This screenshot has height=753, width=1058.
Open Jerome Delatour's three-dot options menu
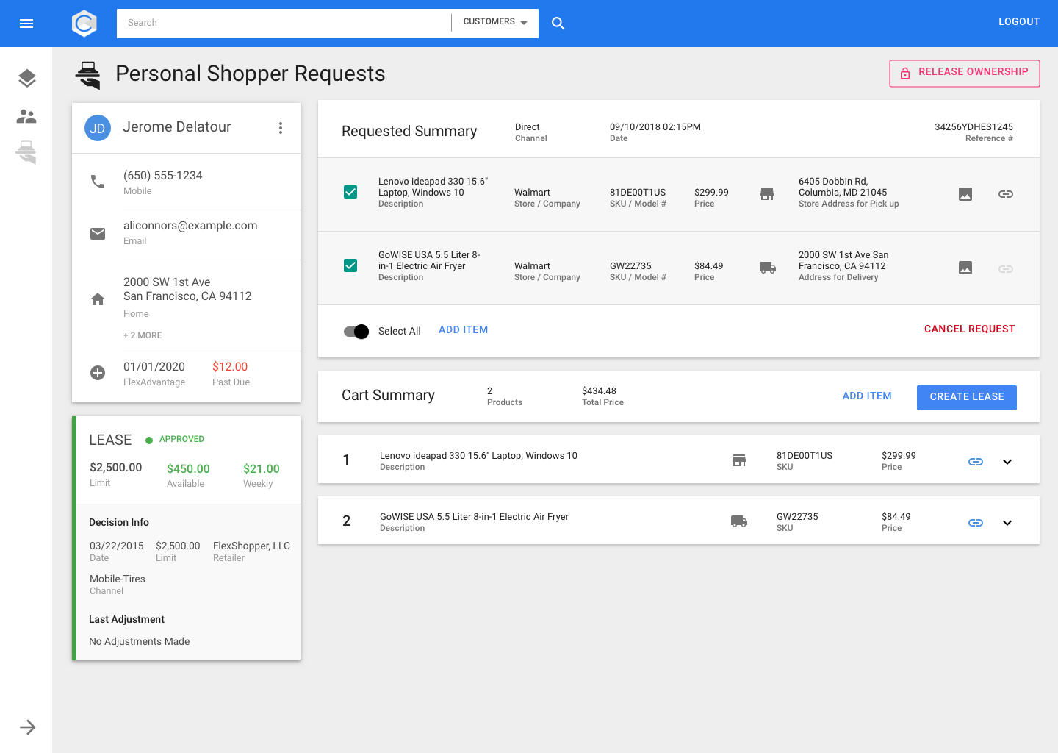281,128
